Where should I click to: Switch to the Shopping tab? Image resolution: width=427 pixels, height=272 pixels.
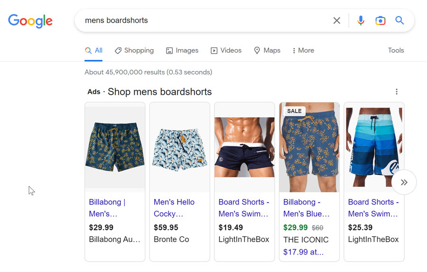[134, 50]
